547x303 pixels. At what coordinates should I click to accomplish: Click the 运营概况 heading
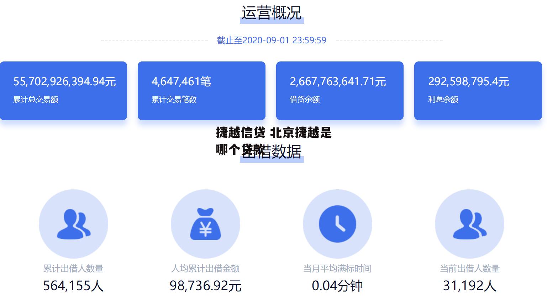point(272,13)
